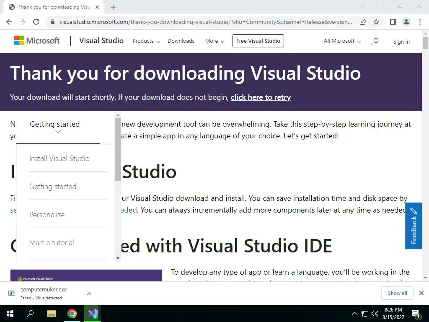
Task: Click the dropdown menu's scrollbar thumb
Action: pyautogui.click(x=118, y=150)
